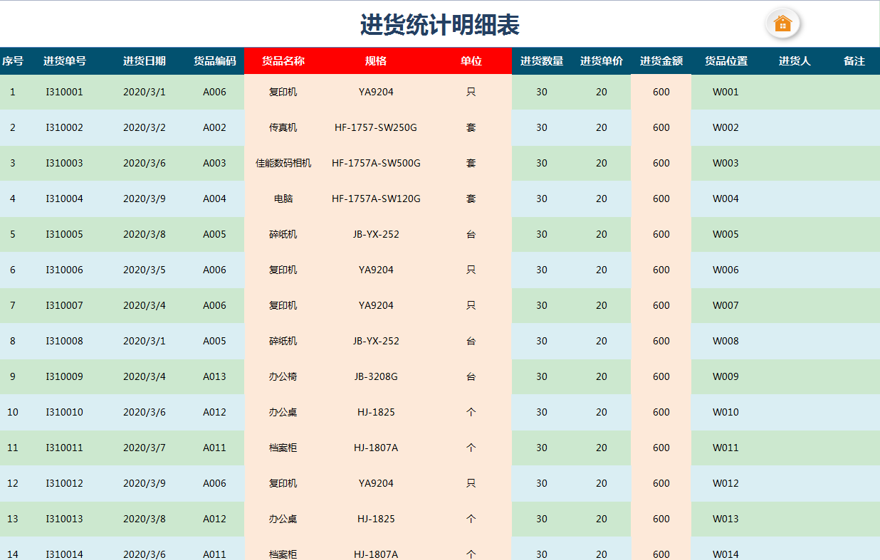Screen dimensions: 880x560
Task: Select date 2020/3/2 in row 2
Action: pos(145,127)
